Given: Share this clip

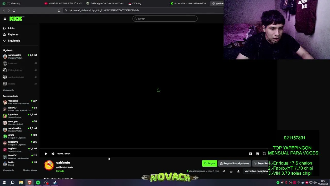Looking at the screenshot, I should 224,171.
